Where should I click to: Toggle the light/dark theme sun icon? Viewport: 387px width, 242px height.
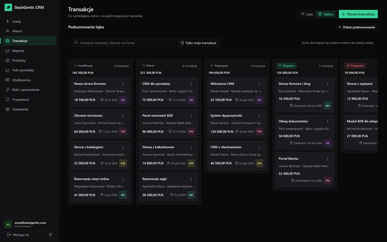coord(50,235)
